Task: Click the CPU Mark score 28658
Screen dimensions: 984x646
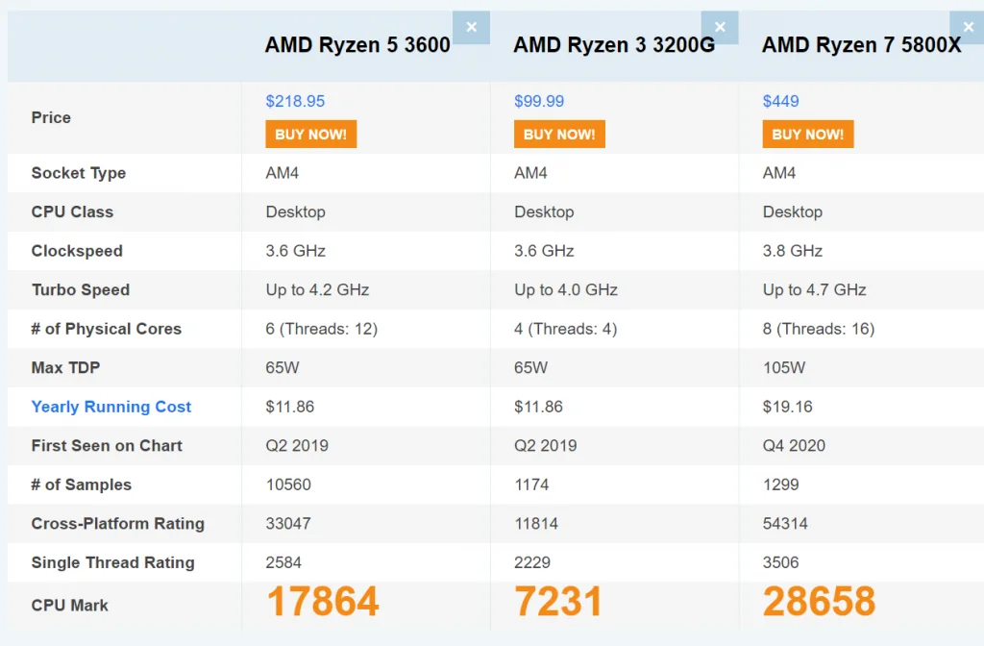Action: (819, 602)
